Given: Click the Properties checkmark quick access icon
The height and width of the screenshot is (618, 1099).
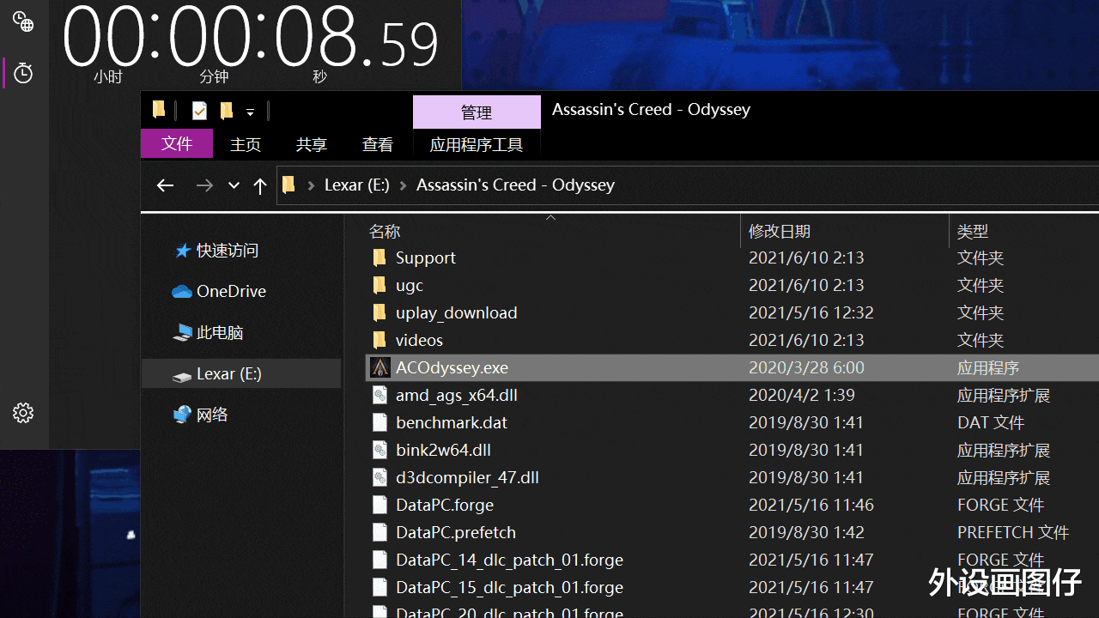Looking at the screenshot, I should (x=199, y=110).
